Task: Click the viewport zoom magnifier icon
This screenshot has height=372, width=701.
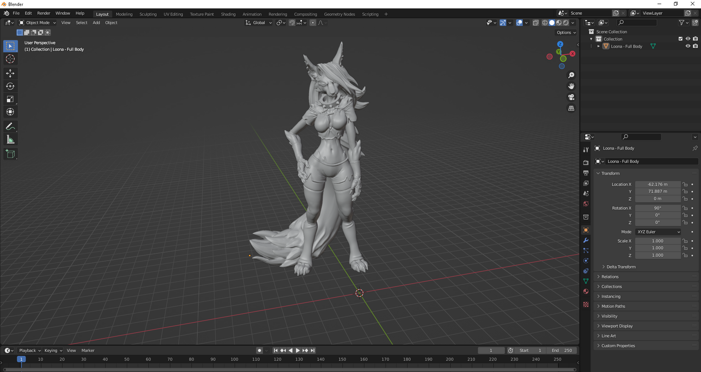Action: (571, 75)
